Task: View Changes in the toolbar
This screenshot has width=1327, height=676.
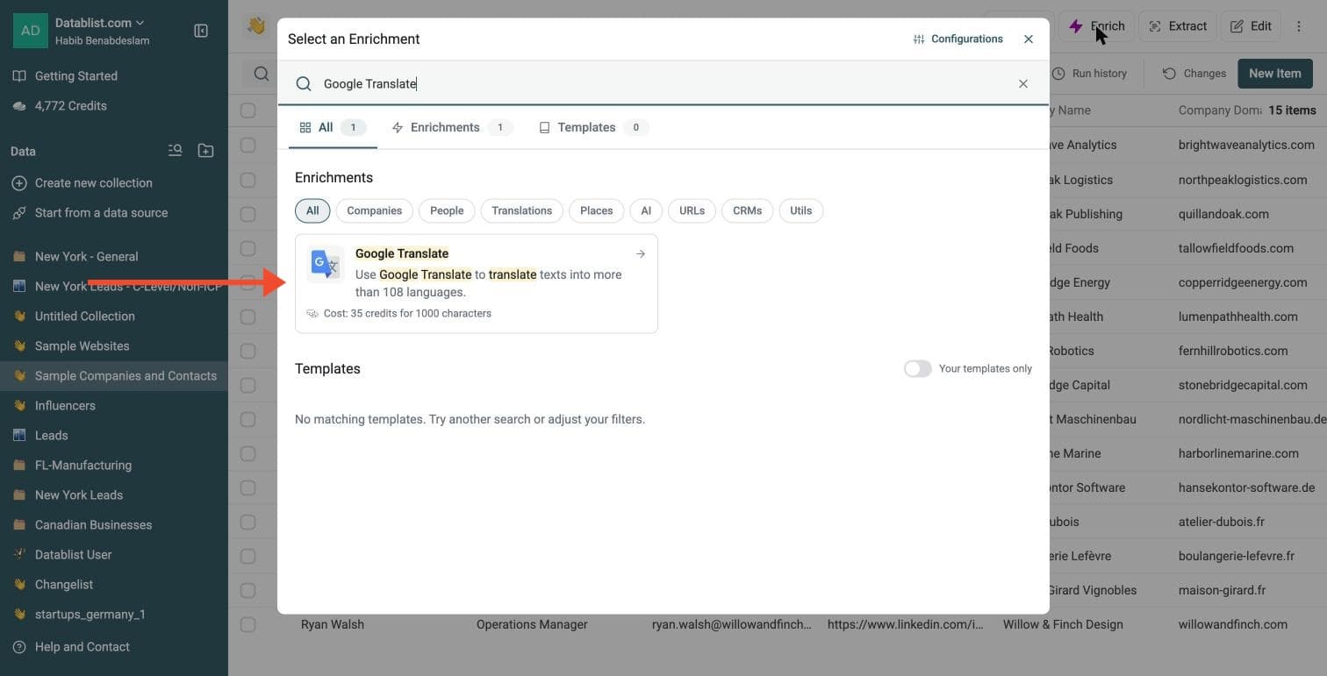Action: point(1194,74)
